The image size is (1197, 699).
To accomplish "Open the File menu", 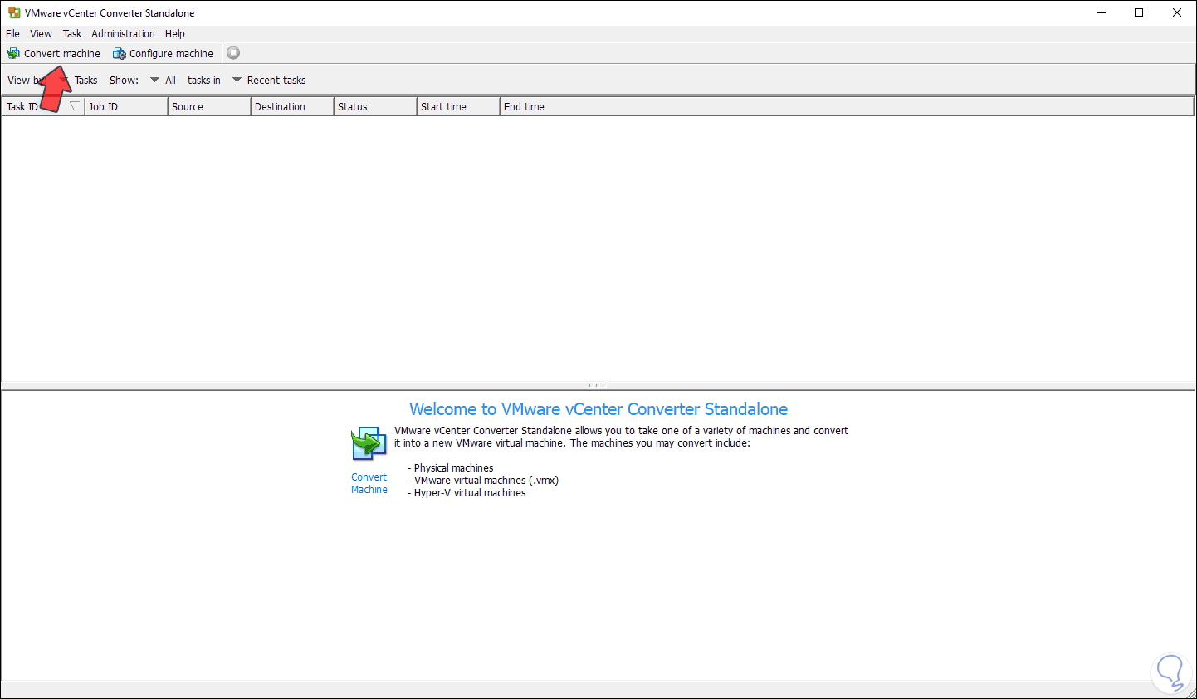I will click(x=12, y=34).
